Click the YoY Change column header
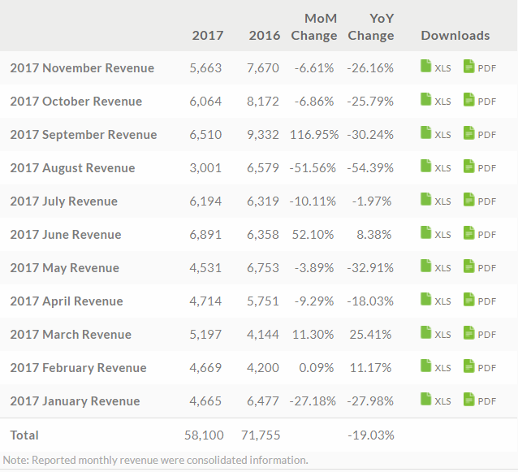 pyautogui.click(x=370, y=28)
